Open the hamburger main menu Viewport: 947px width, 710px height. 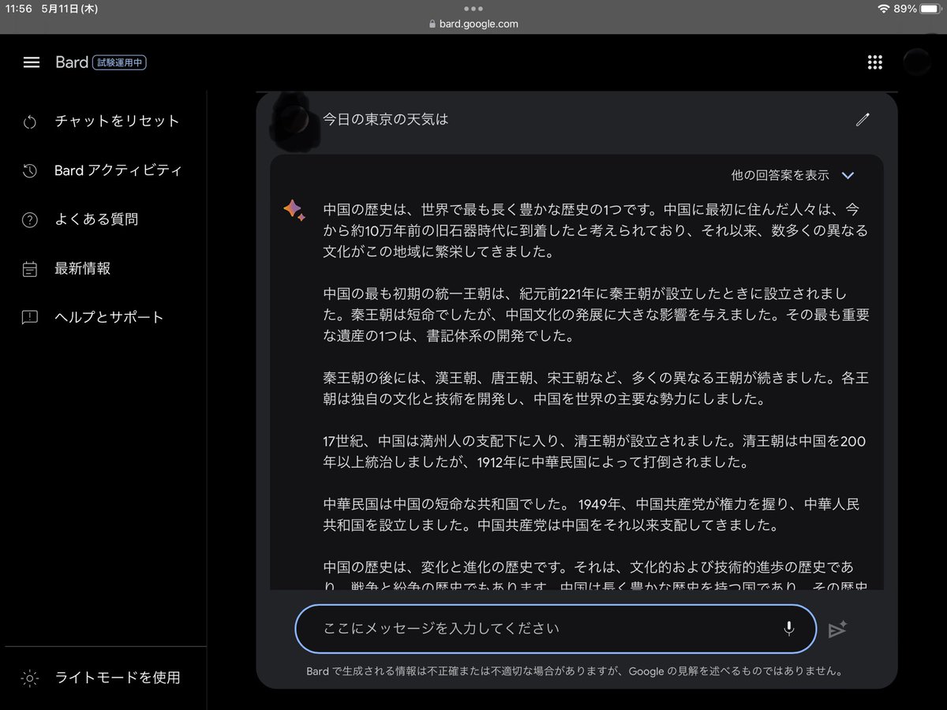[x=32, y=62]
